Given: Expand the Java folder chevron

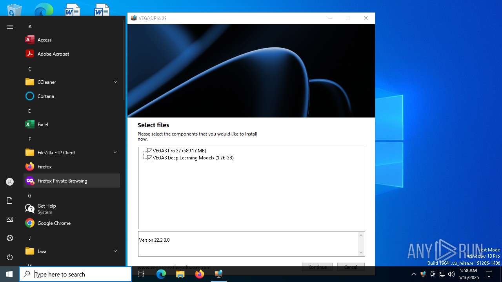Looking at the screenshot, I should [x=115, y=251].
